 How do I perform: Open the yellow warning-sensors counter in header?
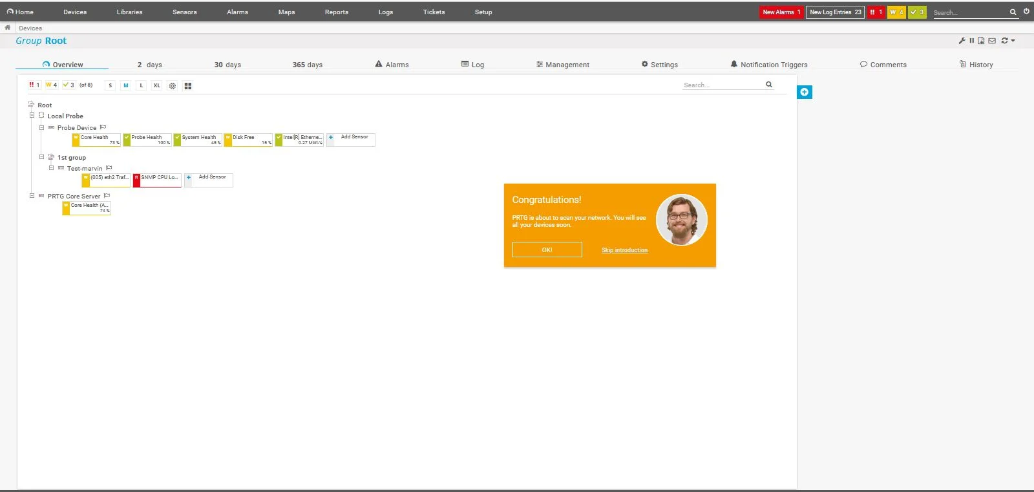click(x=896, y=12)
